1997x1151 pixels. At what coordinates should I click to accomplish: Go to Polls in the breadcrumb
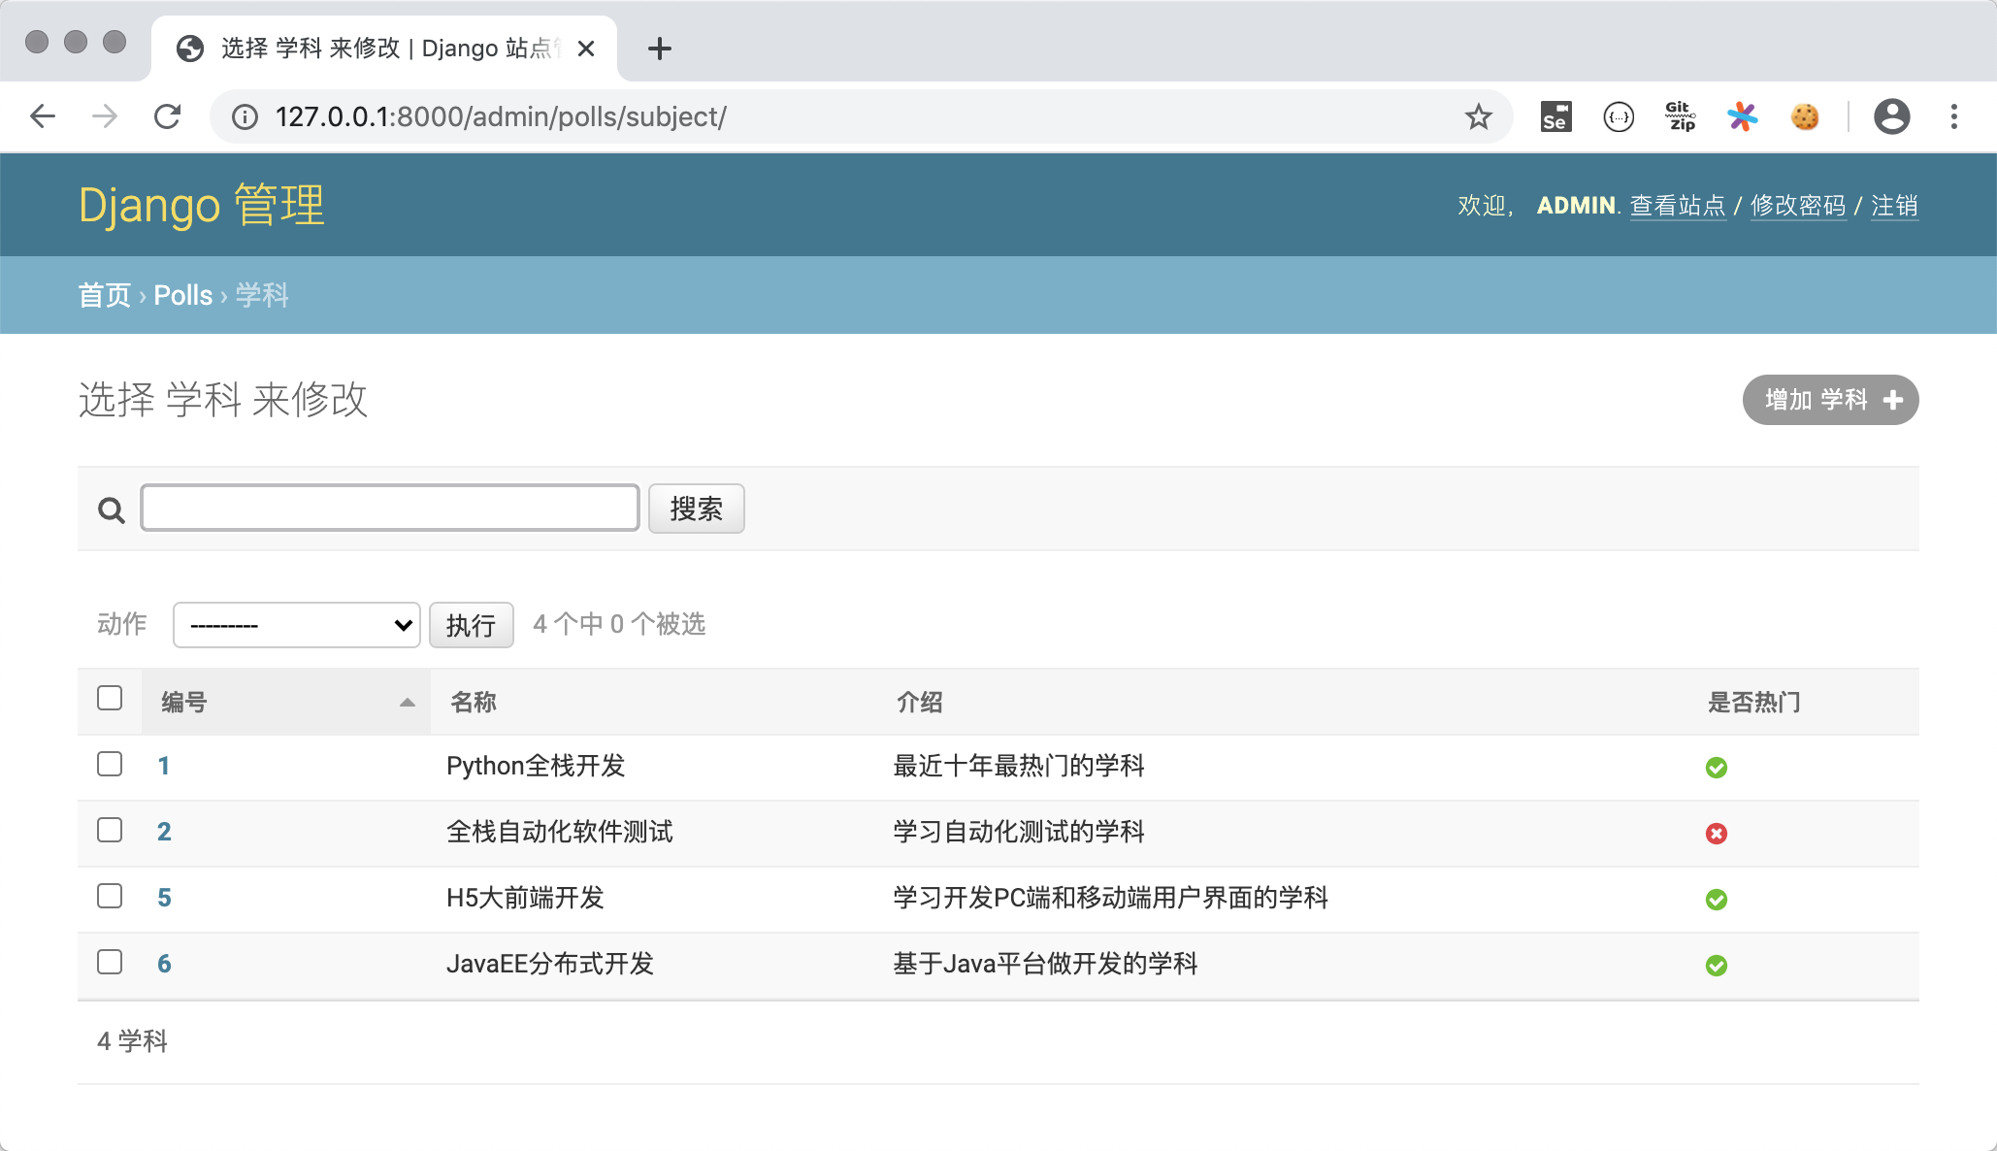pyautogui.click(x=182, y=295)
